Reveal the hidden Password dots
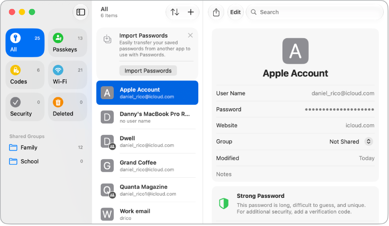The image size is (389, 226). click(x=339, y=109)
